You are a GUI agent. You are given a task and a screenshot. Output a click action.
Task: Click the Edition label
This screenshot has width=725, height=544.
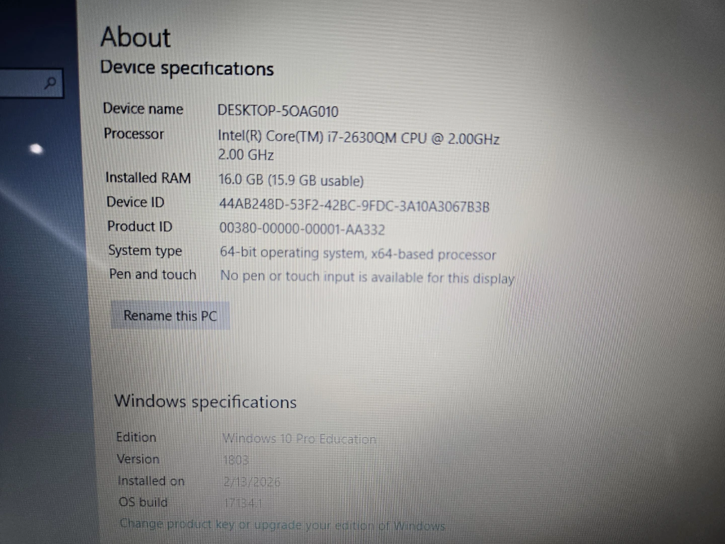pyautogui.click(x=136, y=437)
